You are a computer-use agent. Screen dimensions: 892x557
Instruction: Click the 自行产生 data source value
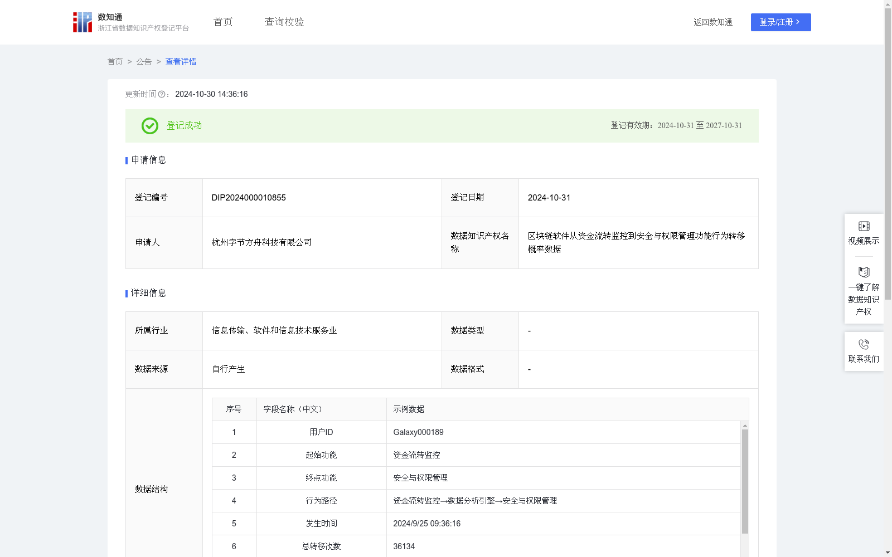[x=229, y=369]
